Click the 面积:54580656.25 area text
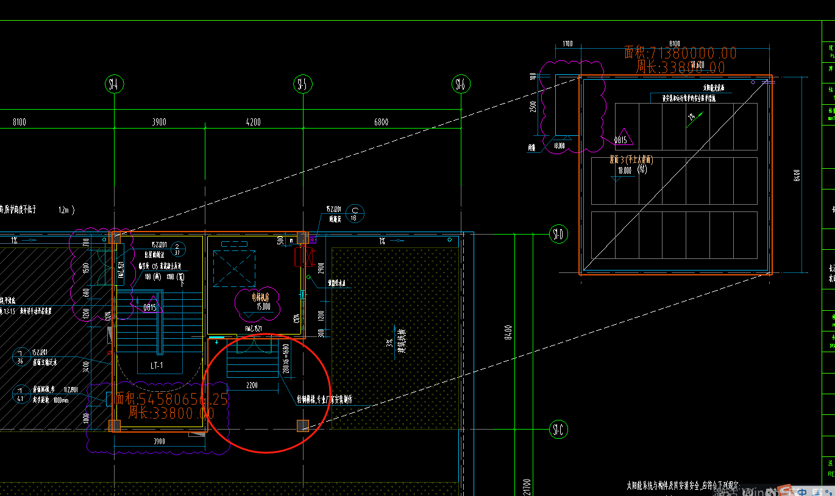This screenshot has width=835, height=496. 172,399
